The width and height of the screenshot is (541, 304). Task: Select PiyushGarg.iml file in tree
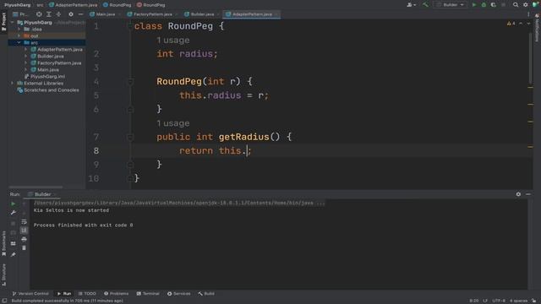click(47, 77)
